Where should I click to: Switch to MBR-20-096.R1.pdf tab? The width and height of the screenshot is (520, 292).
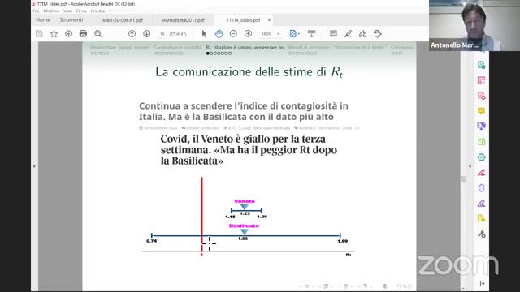pyautogui.click(x=123, y=20)
